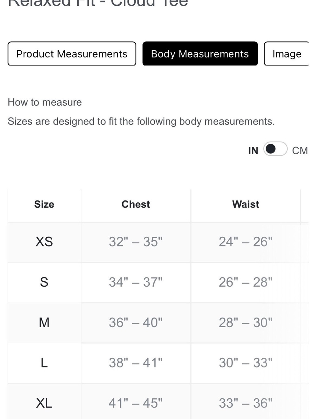This screenshot has height=419, width=315.
Task: Select the IN unit label
Action: [253, 151]
